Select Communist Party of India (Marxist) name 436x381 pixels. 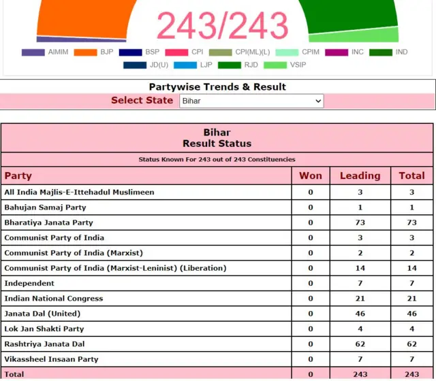pyautogui.click(x=74, y=253)
